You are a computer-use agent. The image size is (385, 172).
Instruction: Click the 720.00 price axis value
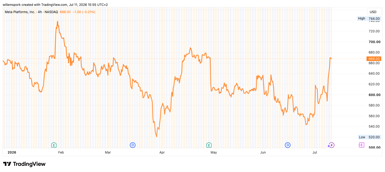tap(374, 31)
